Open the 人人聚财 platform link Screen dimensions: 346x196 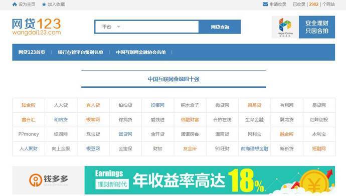(29, 148)
